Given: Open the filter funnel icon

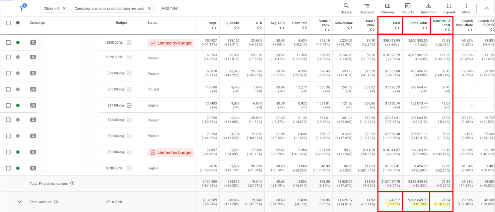Looking at the screenshot, I should point(23,8).
